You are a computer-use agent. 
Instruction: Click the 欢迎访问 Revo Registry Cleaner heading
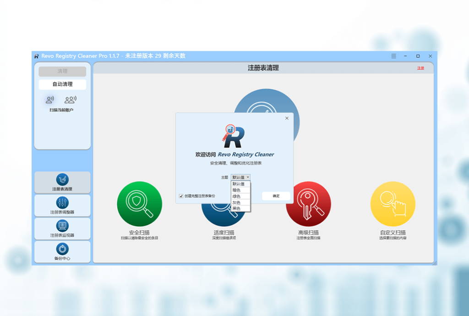point(234,155)
